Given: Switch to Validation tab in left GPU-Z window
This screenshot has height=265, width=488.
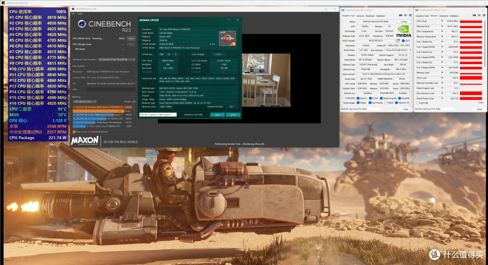Looking at the screenshot, I should (380, 16).
